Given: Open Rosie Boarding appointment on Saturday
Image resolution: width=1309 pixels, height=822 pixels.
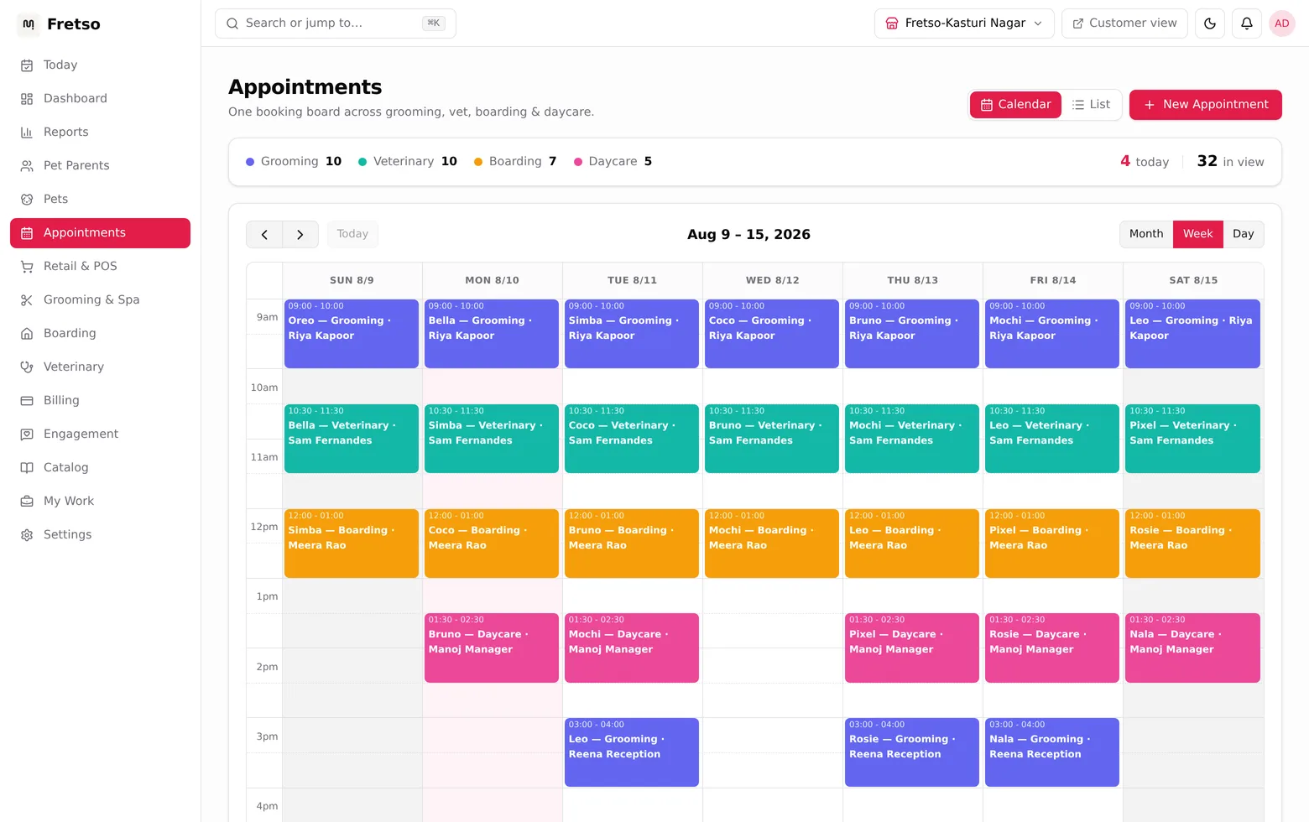Looking at the screenshot, I should tap(1193, 544).
